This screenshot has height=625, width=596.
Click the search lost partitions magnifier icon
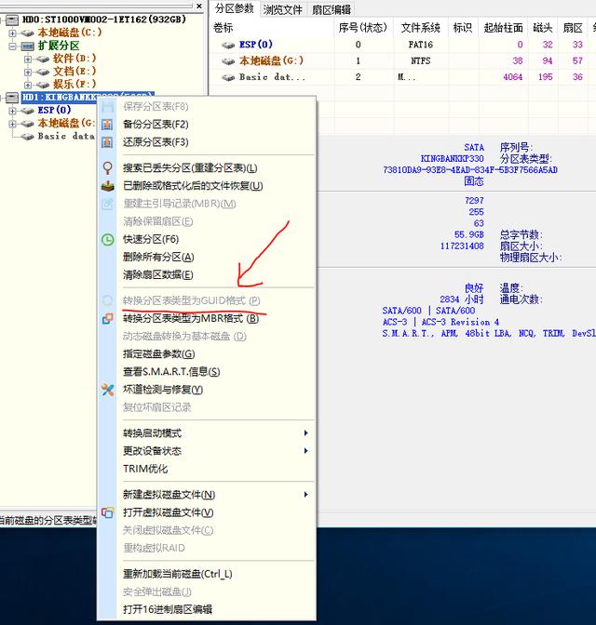tap(107, 167)
